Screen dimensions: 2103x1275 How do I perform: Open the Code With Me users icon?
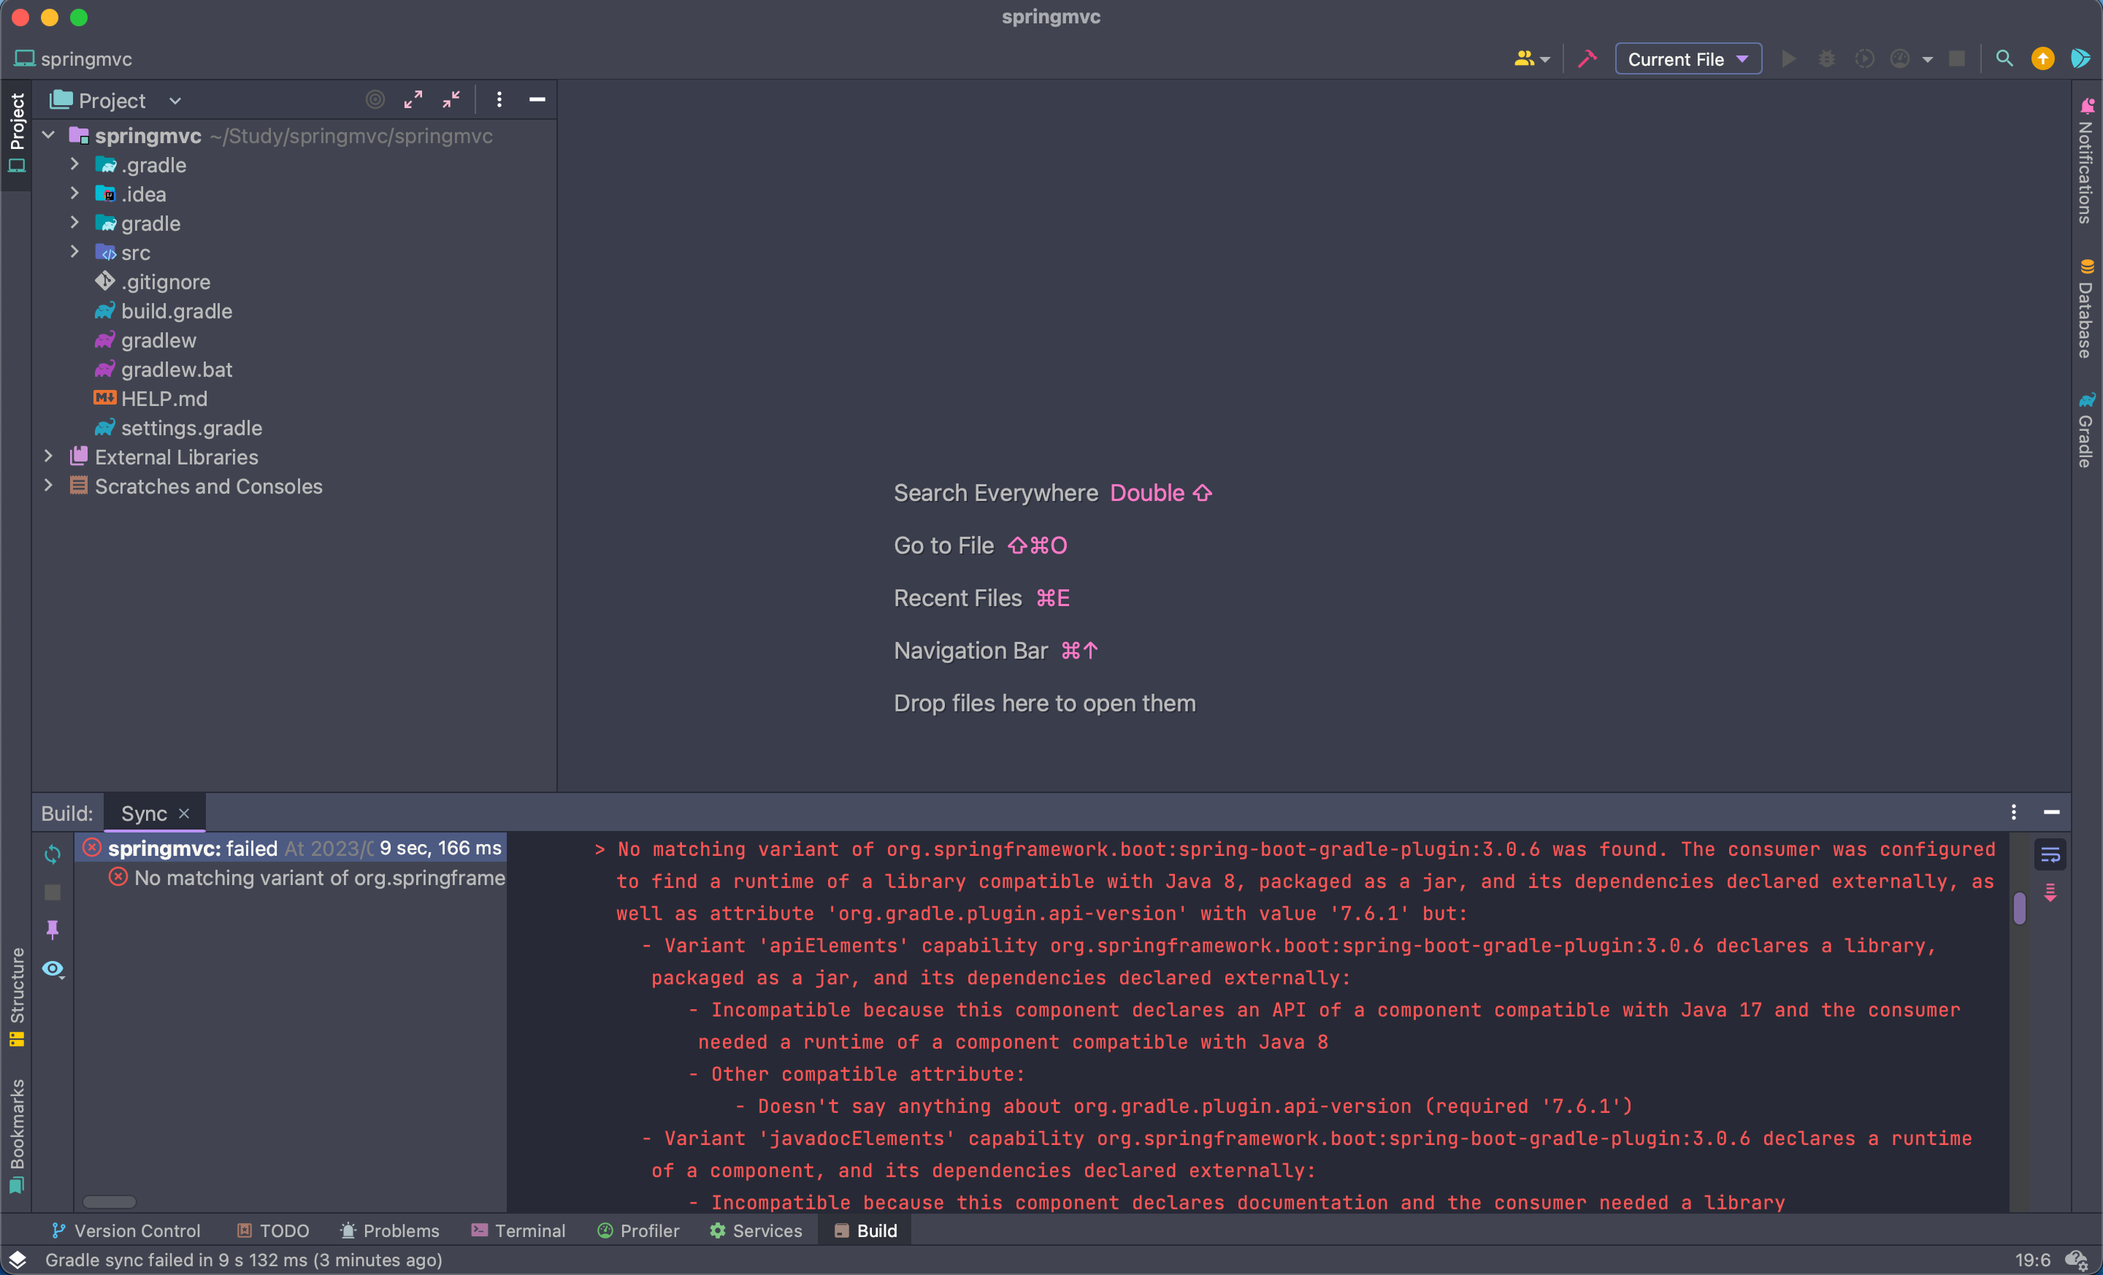[x=1531, y=59]
